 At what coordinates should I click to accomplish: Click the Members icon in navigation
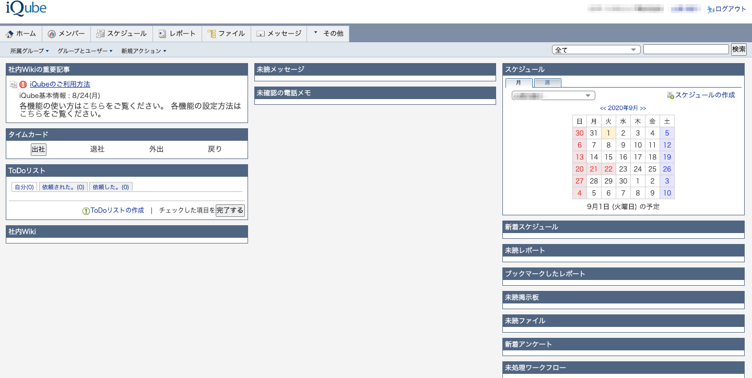[x=52, y=34]
